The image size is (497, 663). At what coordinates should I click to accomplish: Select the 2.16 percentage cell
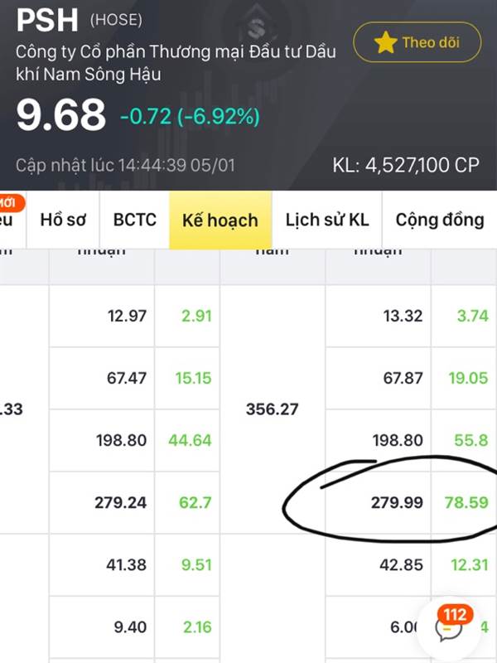pos(187,627)
